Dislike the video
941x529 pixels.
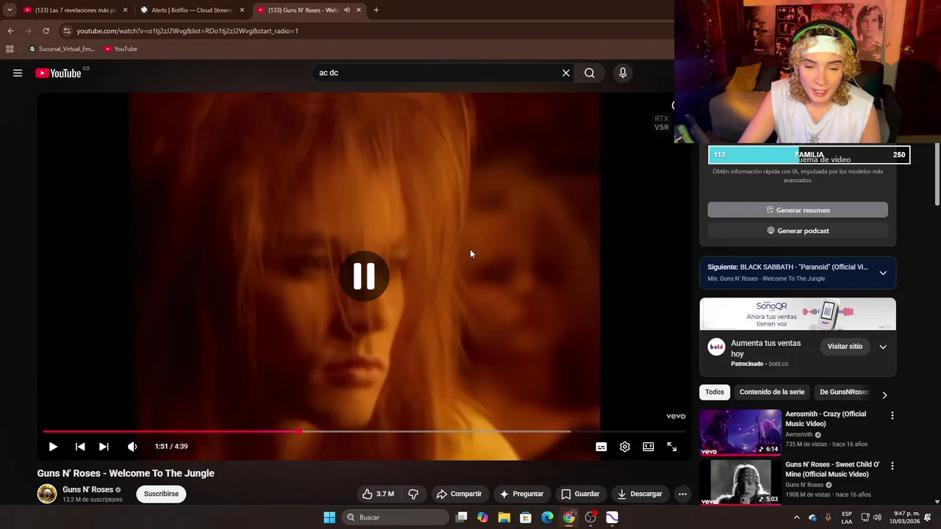point(413,494)
